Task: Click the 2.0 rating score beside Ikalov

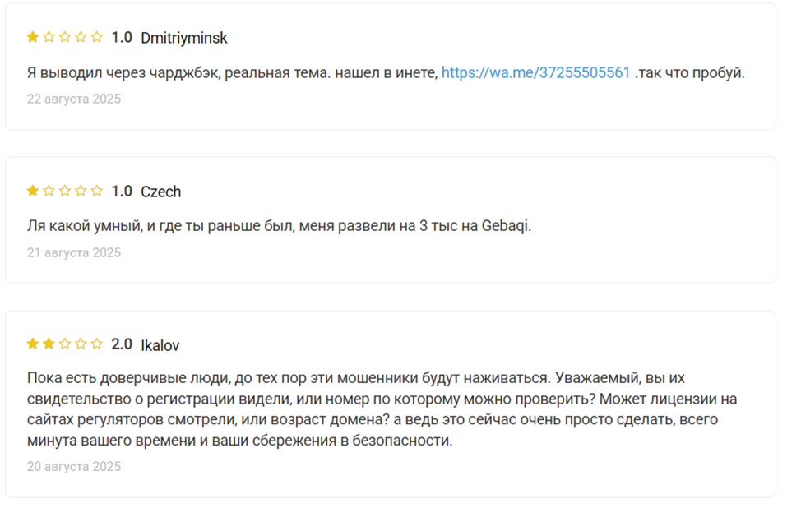Action: click(x=122, y=344)
